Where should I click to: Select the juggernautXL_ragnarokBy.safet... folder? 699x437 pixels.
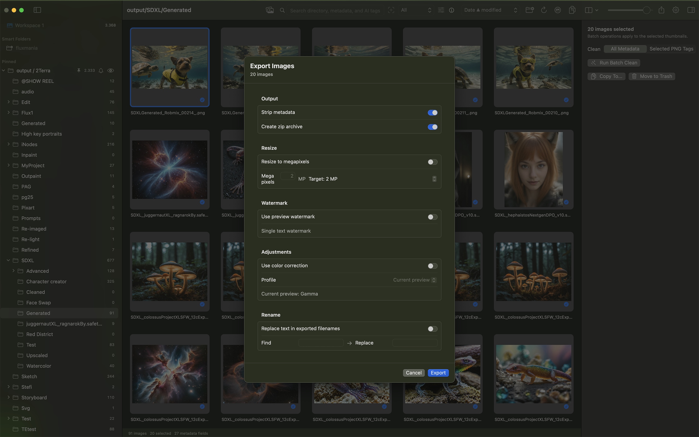click(x=59, y=324)
